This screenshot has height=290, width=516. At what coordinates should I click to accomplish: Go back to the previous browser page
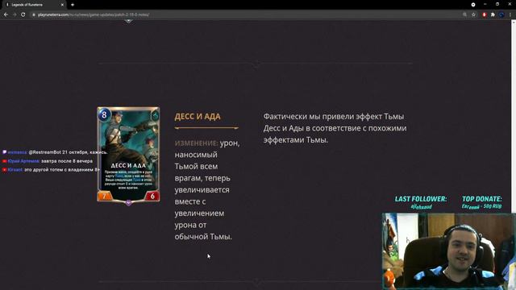coord(6,14)
